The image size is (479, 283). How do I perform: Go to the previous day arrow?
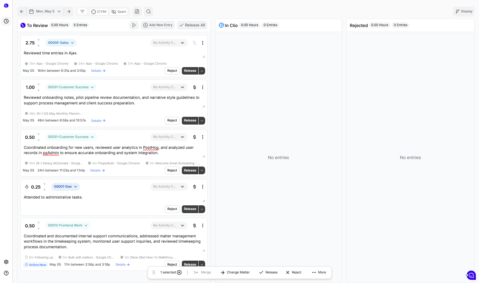coord(22,11)
